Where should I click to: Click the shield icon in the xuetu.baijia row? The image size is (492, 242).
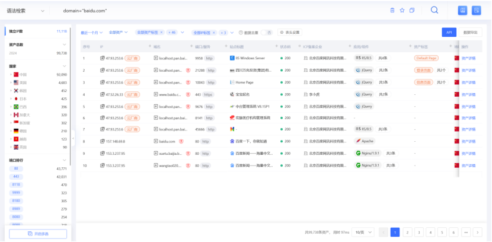pyautogui.click(x=188, y=154)
